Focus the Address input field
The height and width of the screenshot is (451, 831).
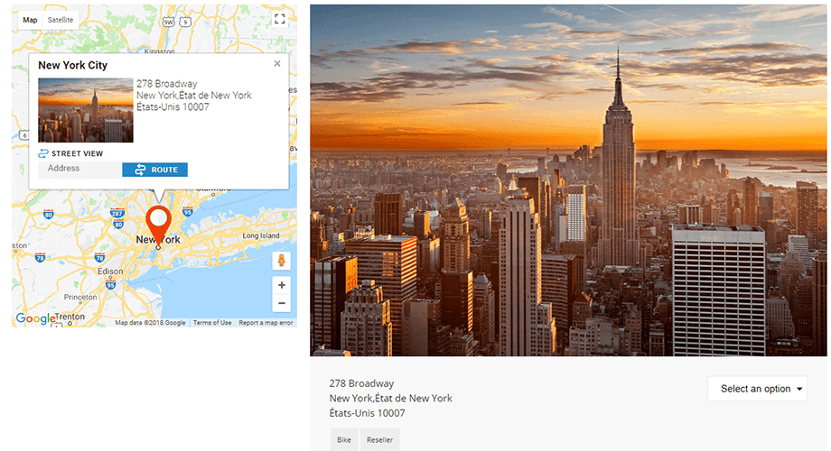click(x=80, y=170)
